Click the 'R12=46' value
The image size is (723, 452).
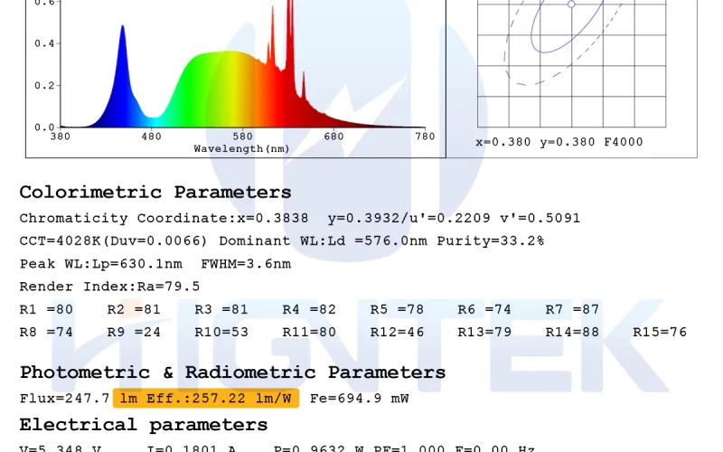click(397, 332)
